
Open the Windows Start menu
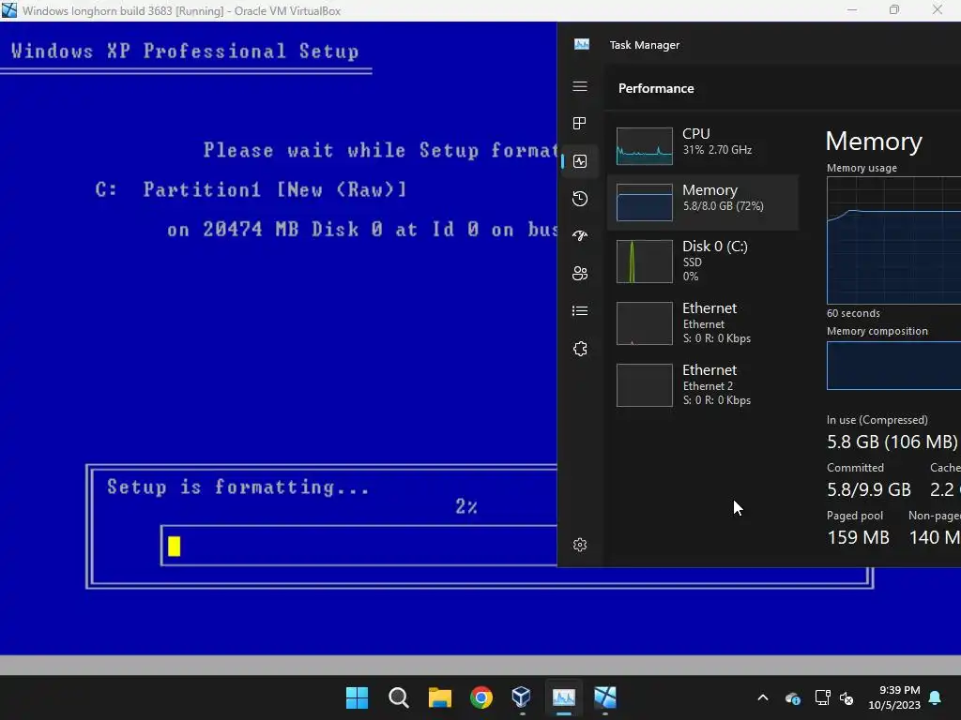(x=357, y=697)
